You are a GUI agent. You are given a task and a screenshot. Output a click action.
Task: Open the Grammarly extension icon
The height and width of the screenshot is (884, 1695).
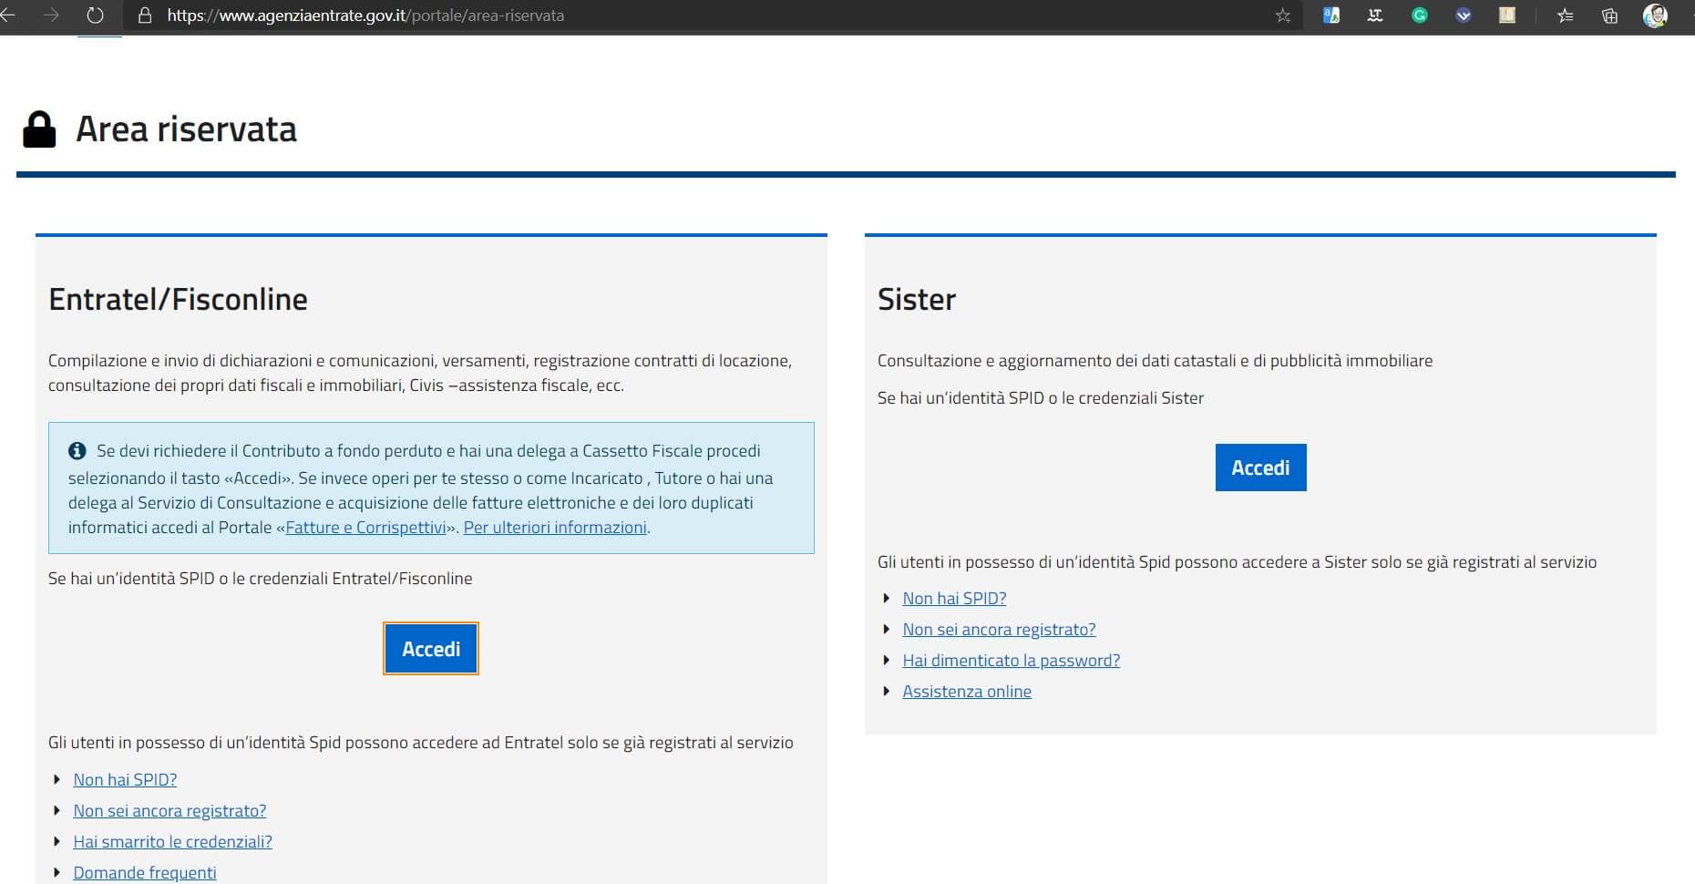tap(1419, 15)
